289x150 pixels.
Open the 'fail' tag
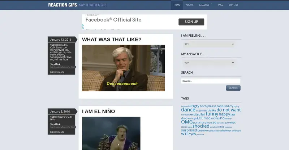pos(203,114)
